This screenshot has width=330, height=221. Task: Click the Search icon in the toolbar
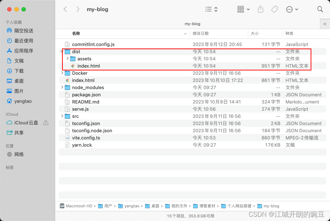(x=320, y=9)
